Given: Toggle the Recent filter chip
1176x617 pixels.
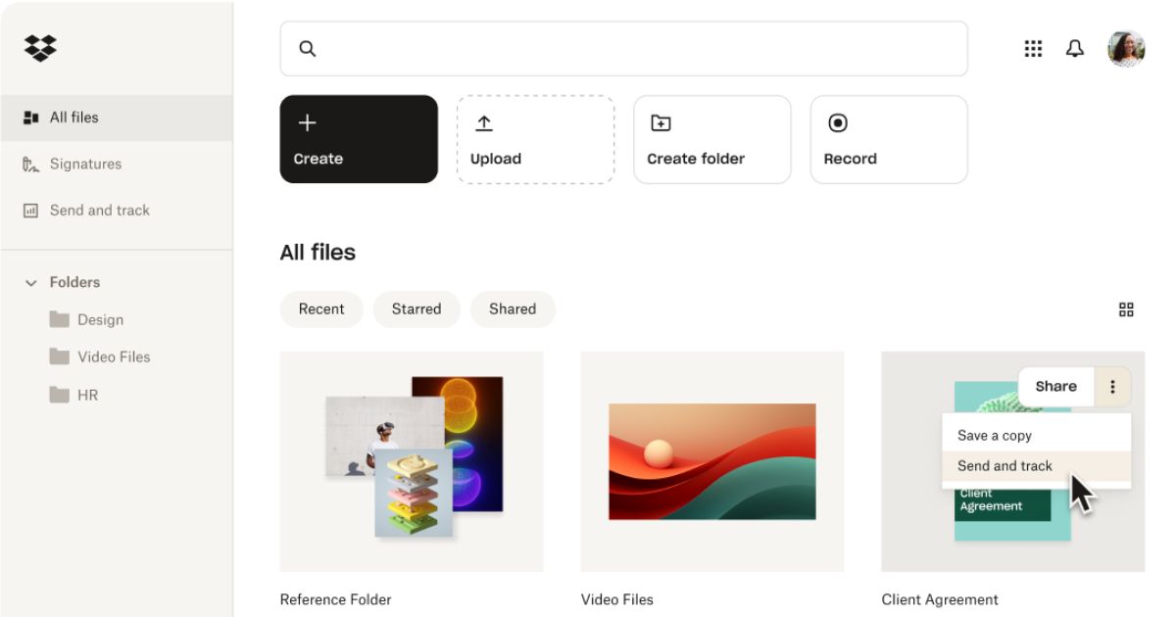Looking at the screenshot, I should [321, 309].
